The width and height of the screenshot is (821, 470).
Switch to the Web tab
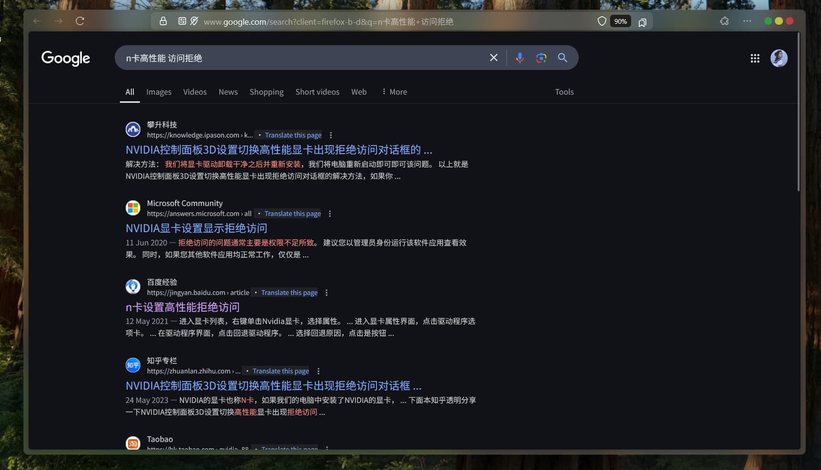pyautogui.click(x=359, y=92)
